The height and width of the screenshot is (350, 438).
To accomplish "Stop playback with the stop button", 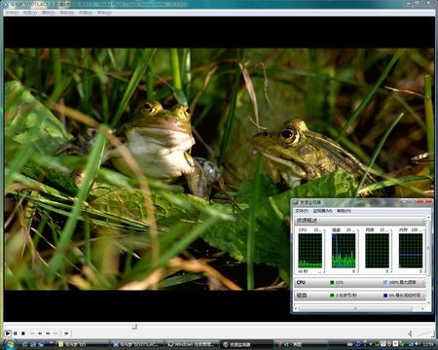I will tap(23, 333).
